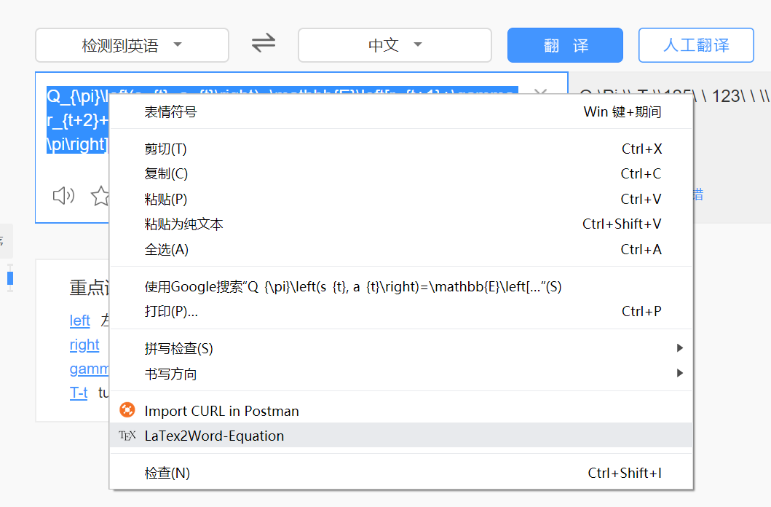Click the pronunciation speaker icon
This screenshot has height=507, width=771.
pyautogui.click(x=64, y=195)
